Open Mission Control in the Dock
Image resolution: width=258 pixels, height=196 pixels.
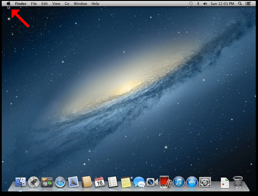[47, 182]
